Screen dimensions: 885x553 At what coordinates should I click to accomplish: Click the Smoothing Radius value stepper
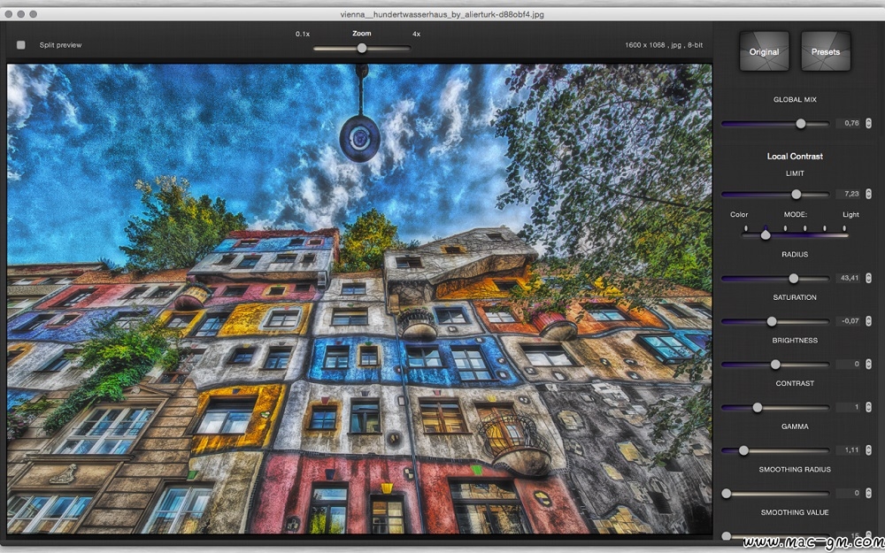point(868,493)
